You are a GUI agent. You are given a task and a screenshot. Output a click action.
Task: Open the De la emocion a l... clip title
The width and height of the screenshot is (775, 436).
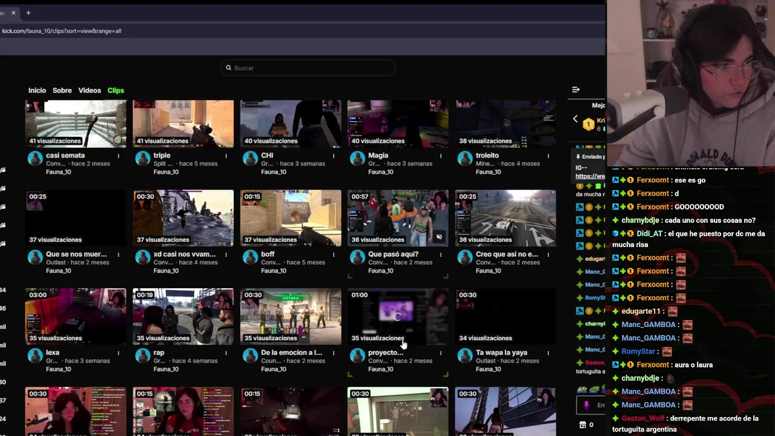291,352
